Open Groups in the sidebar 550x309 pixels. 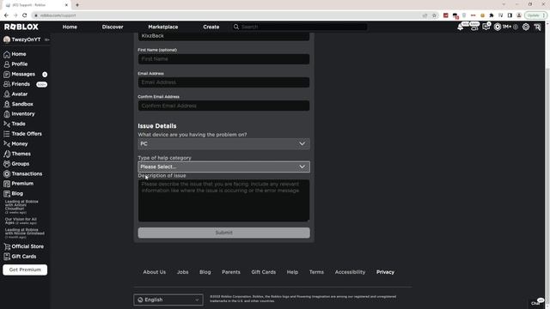(16, 164)
